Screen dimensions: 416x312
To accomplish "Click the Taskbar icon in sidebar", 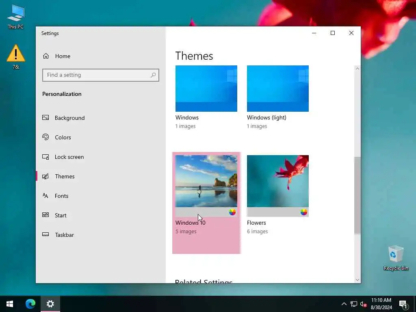I will click(x=45, y=234).
